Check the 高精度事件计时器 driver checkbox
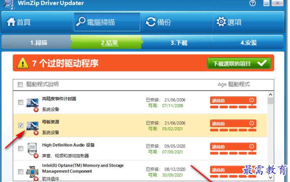 (x=20, y=102)
